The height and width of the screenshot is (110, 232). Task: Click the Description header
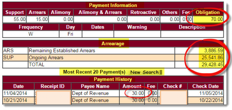click(x=192, y=27)
